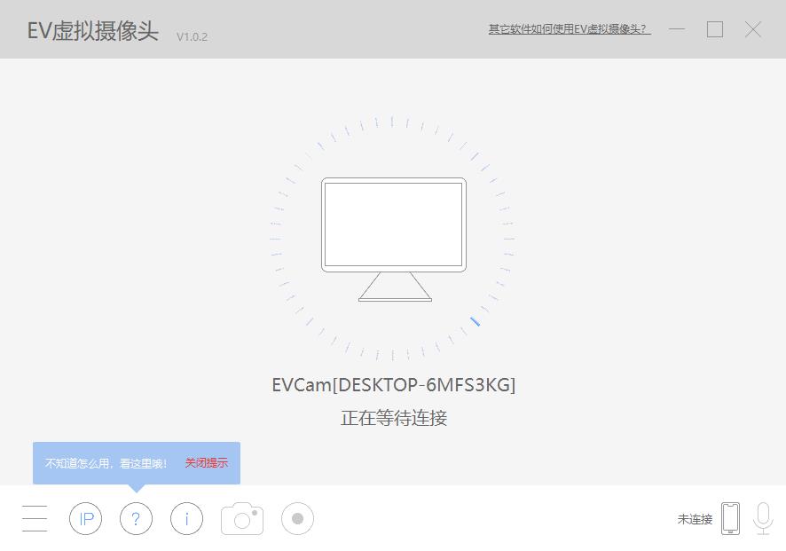
Task: Click the 关闭提示 link in tooltip
Action: click(207, 463)
